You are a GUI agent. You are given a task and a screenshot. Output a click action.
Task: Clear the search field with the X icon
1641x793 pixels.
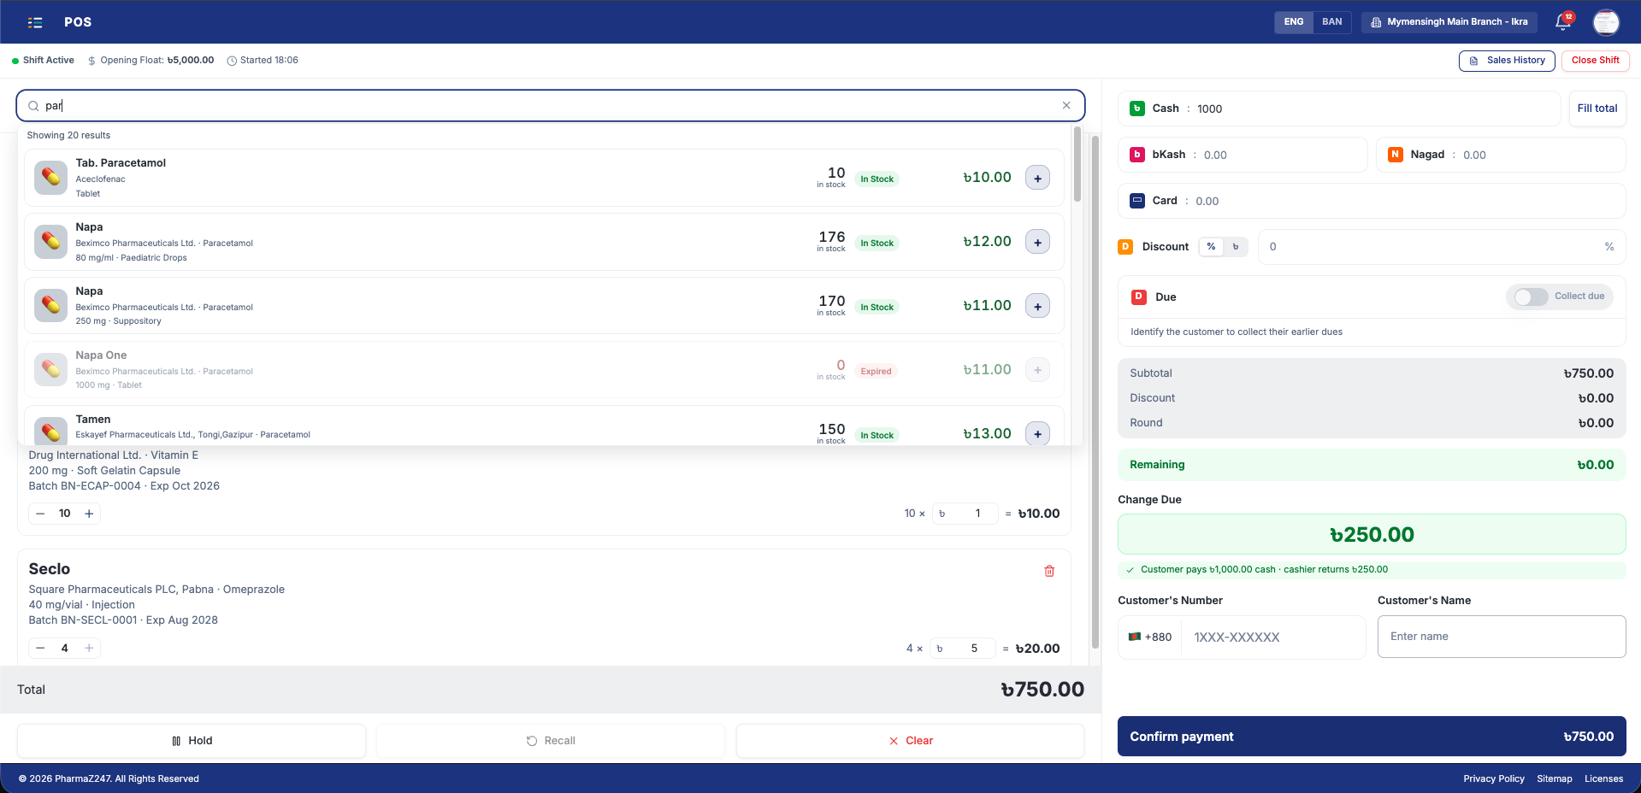(x=1066, y=106)
